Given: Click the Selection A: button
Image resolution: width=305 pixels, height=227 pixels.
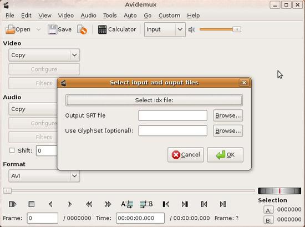Looking at the screenshot, I should click(x=268, y=210).
